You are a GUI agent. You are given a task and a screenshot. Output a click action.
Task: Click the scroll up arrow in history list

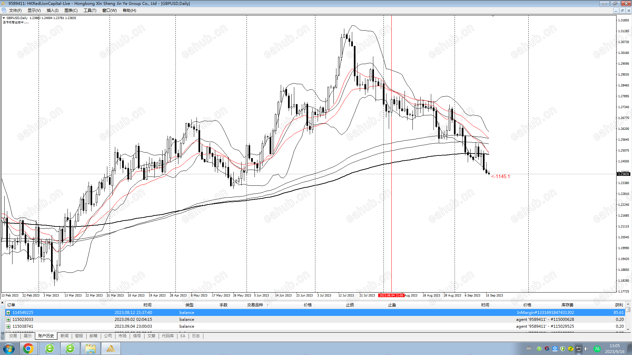(628, 304)
